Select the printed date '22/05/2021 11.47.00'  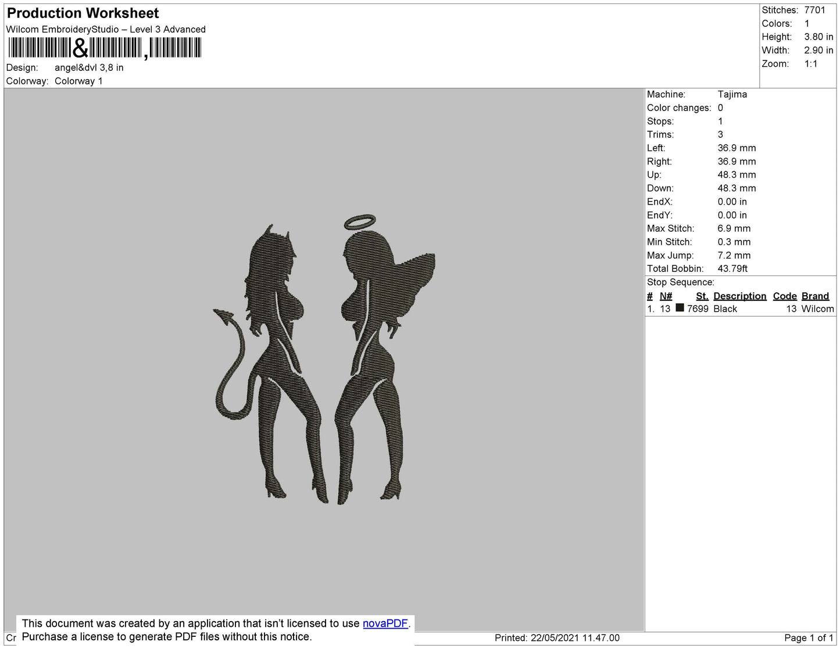[575, 637]
